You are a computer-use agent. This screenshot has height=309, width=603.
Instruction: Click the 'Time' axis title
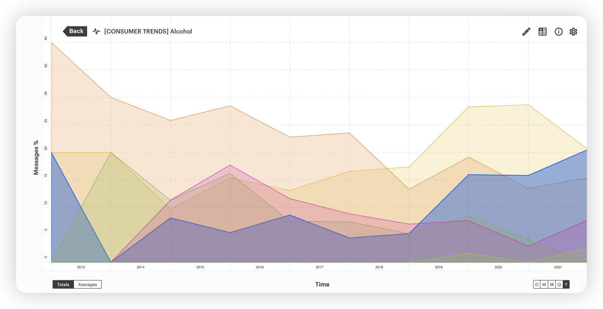pyautogui.click(x=322, y=284)
